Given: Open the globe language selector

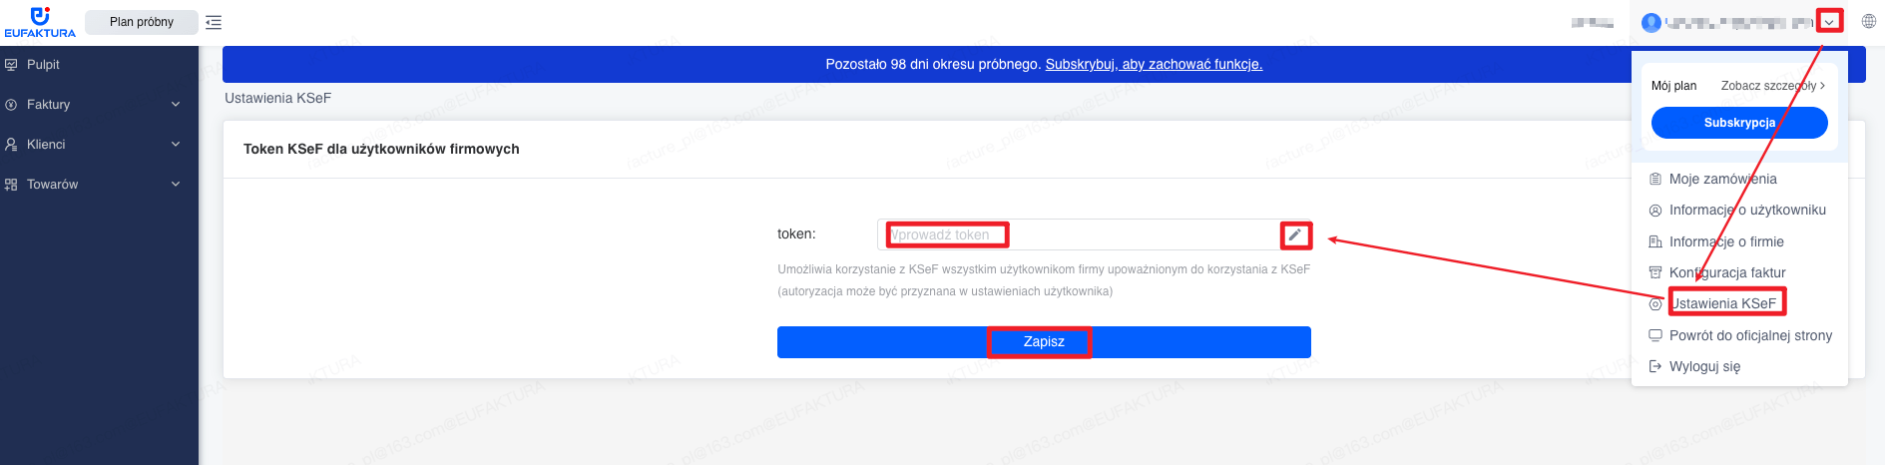Looking at the screenshot, I should 1869,21.
